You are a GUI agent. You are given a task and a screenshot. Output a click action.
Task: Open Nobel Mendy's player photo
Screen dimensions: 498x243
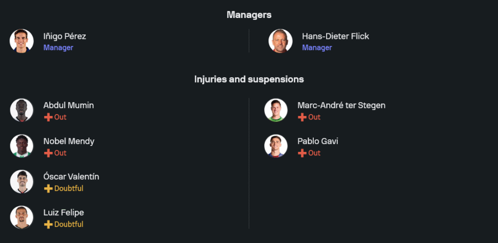(x=21, y=146)
